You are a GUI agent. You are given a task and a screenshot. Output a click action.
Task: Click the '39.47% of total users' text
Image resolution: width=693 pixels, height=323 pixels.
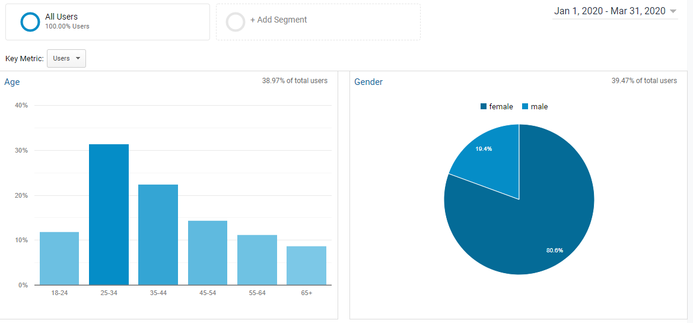[644, 81]
